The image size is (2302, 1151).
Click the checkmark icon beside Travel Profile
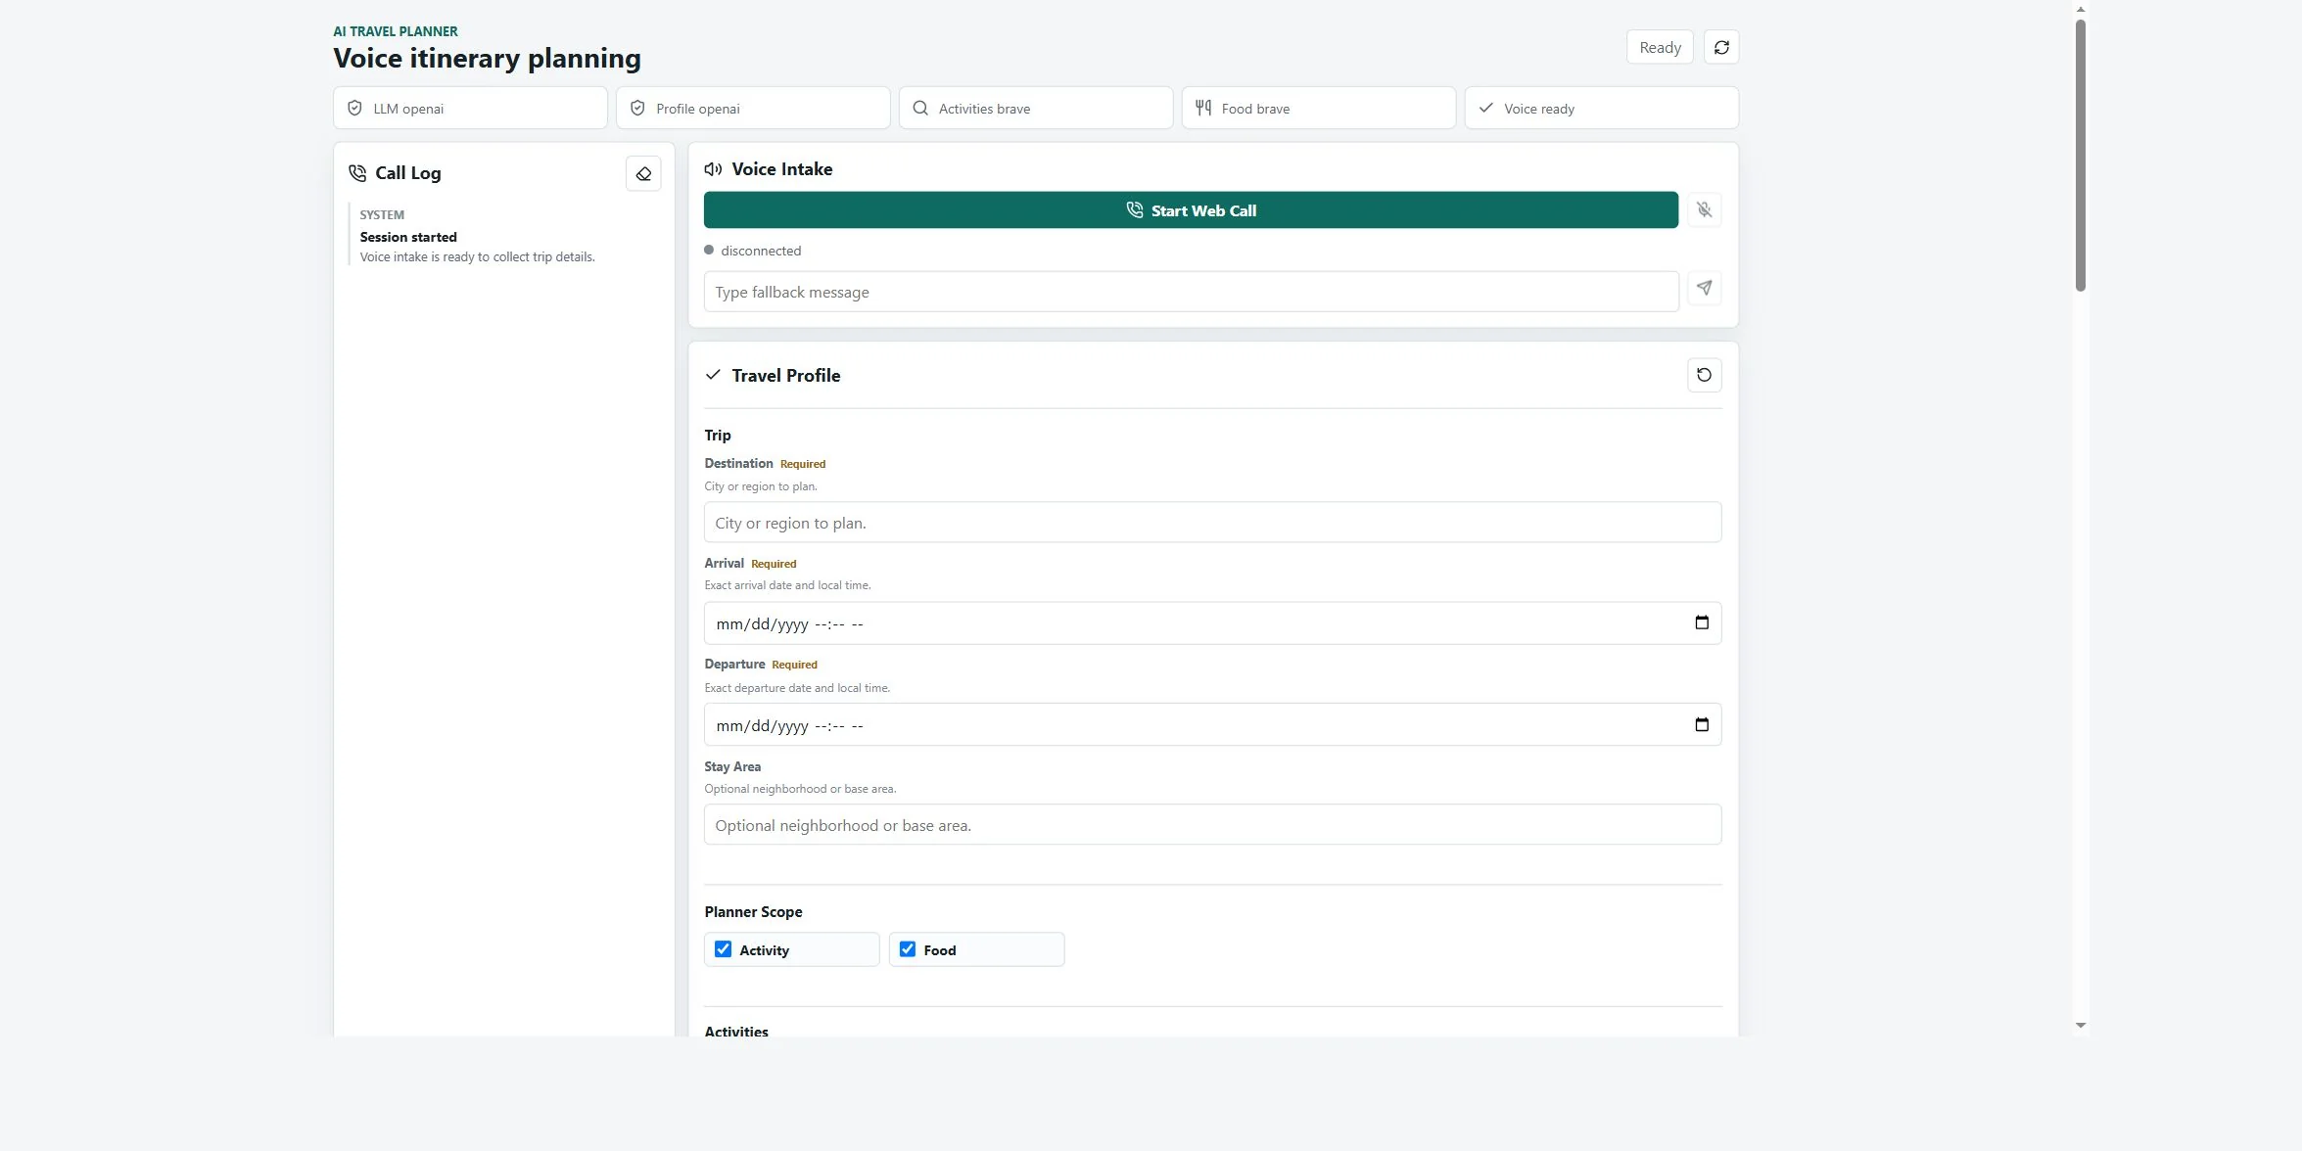(713, 375)
